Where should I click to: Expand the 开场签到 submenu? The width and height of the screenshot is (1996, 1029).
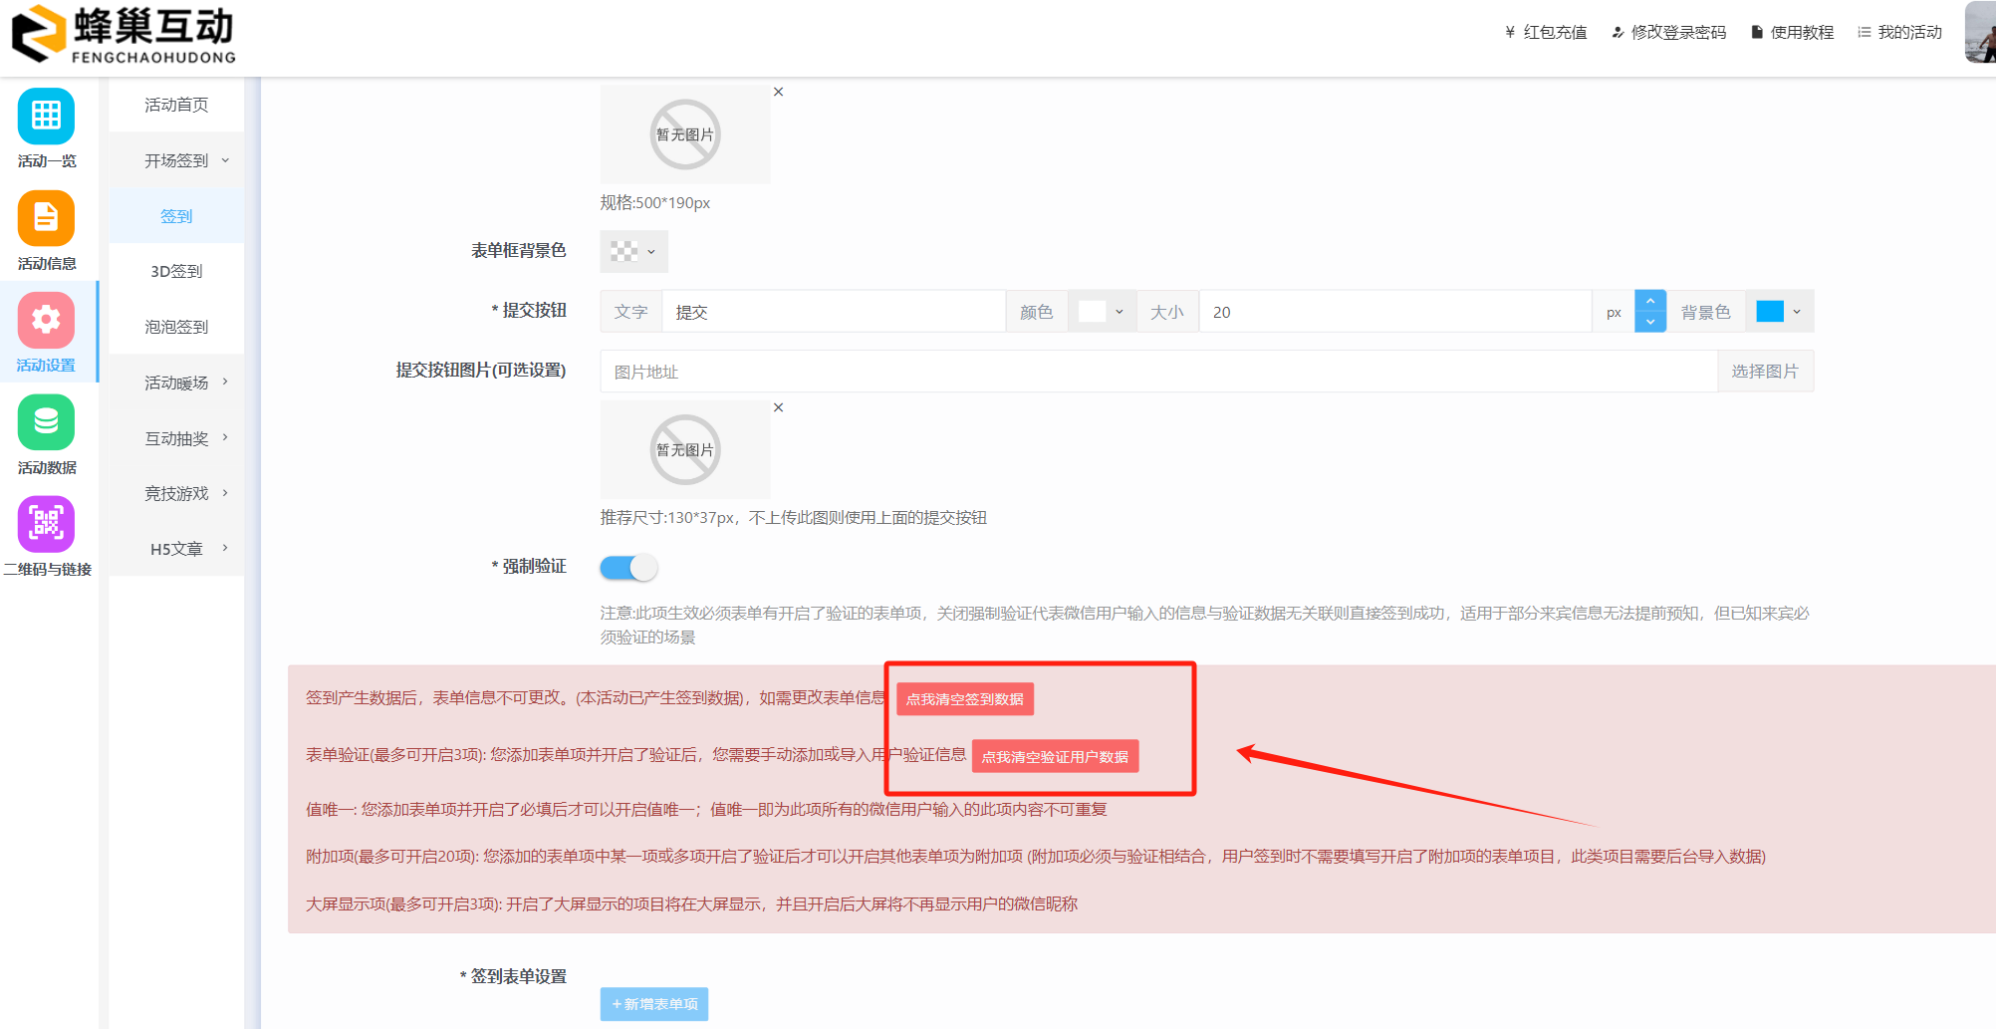coord(177,160)
